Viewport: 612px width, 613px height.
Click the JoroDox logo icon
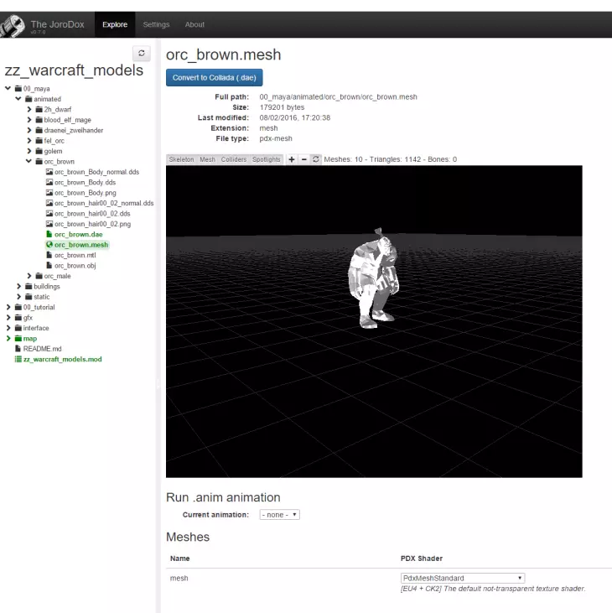pos(13,25)
